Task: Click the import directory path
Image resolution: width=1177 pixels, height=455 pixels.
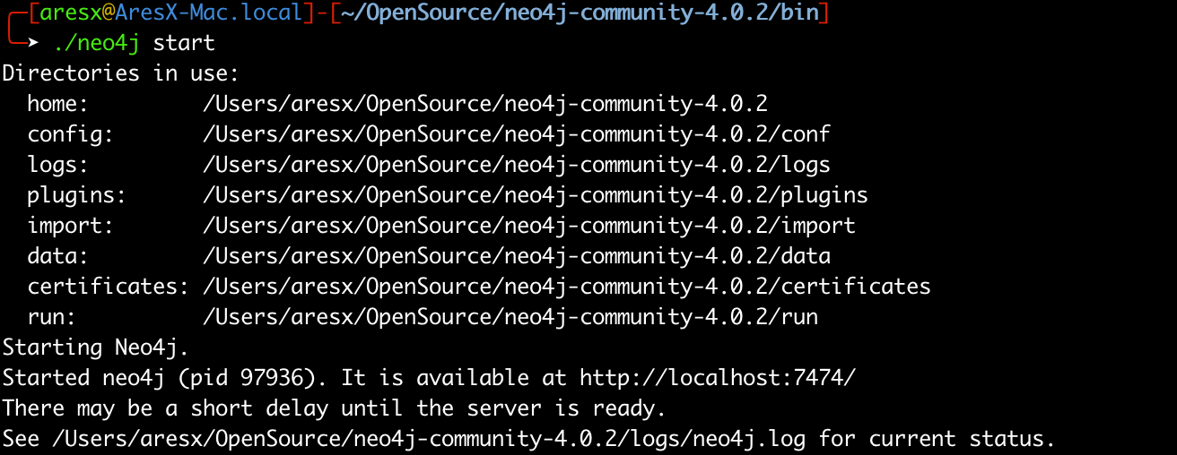Action: (x=529, y=226)
